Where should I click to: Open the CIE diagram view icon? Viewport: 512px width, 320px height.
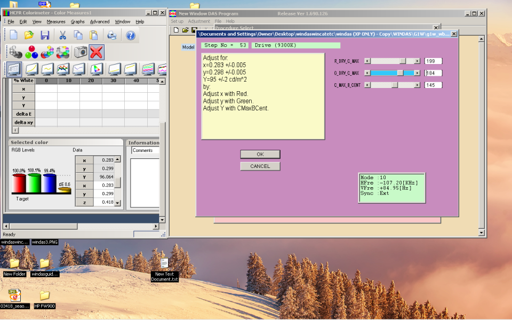(96, 69)
